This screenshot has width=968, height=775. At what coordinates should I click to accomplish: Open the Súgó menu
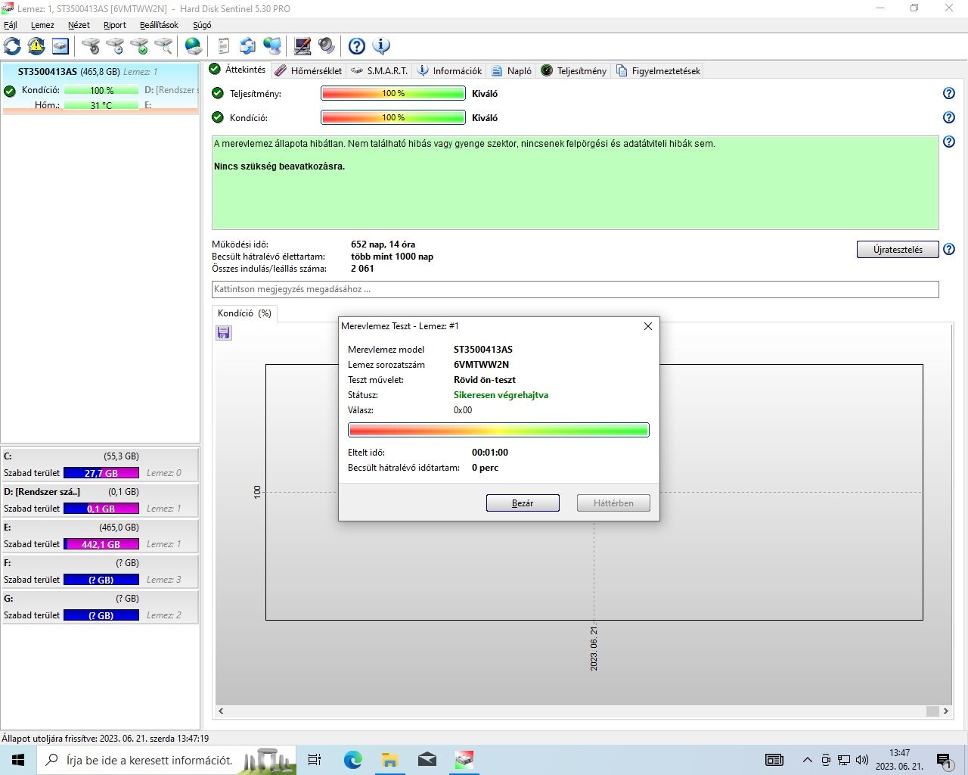click(202, 25)
